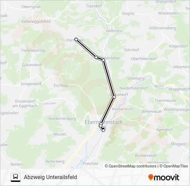Click the Traindorf place label
Viewport: 190px width, 186px height.
pos(94,6)
